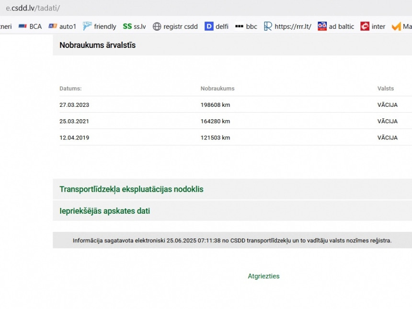Collapse the Nobraukums ārvalstīs section
Viewport: 412px width, 309px height.
[97, 45]
